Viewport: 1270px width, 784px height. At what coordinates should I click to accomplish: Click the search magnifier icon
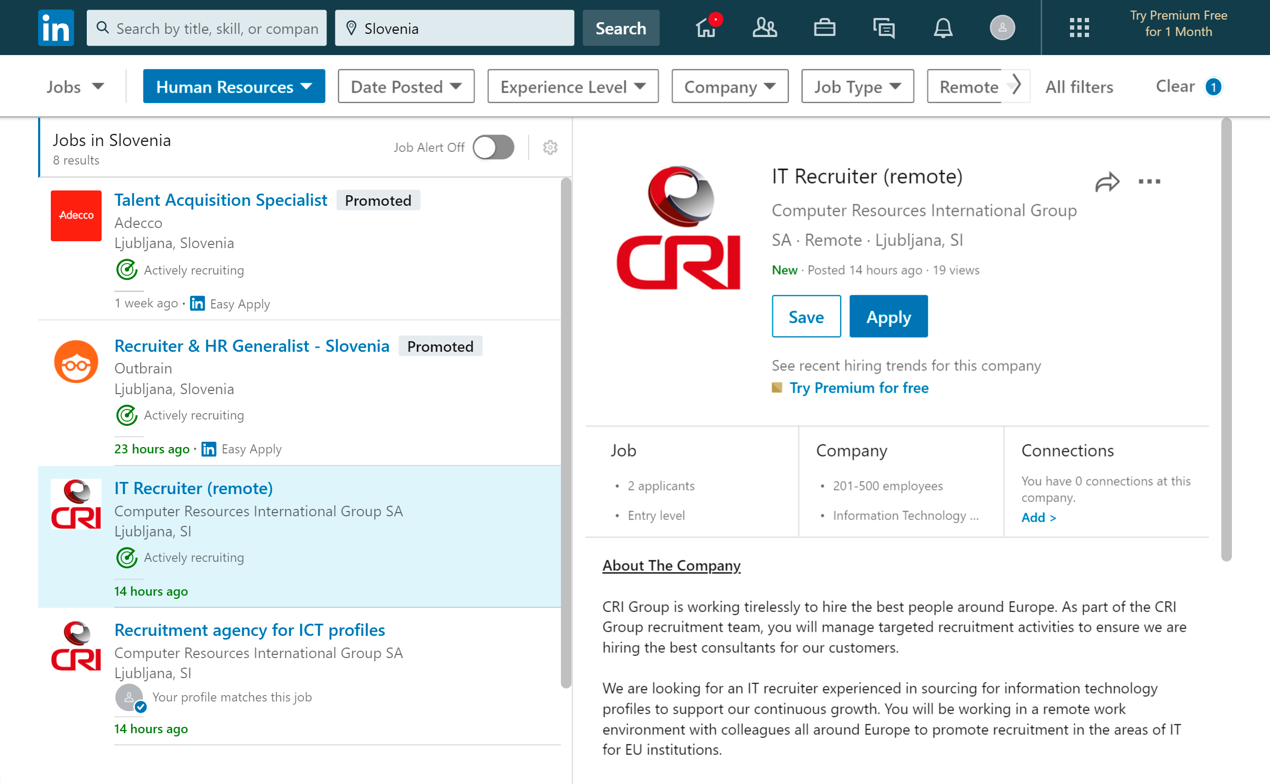coord(103,28)
